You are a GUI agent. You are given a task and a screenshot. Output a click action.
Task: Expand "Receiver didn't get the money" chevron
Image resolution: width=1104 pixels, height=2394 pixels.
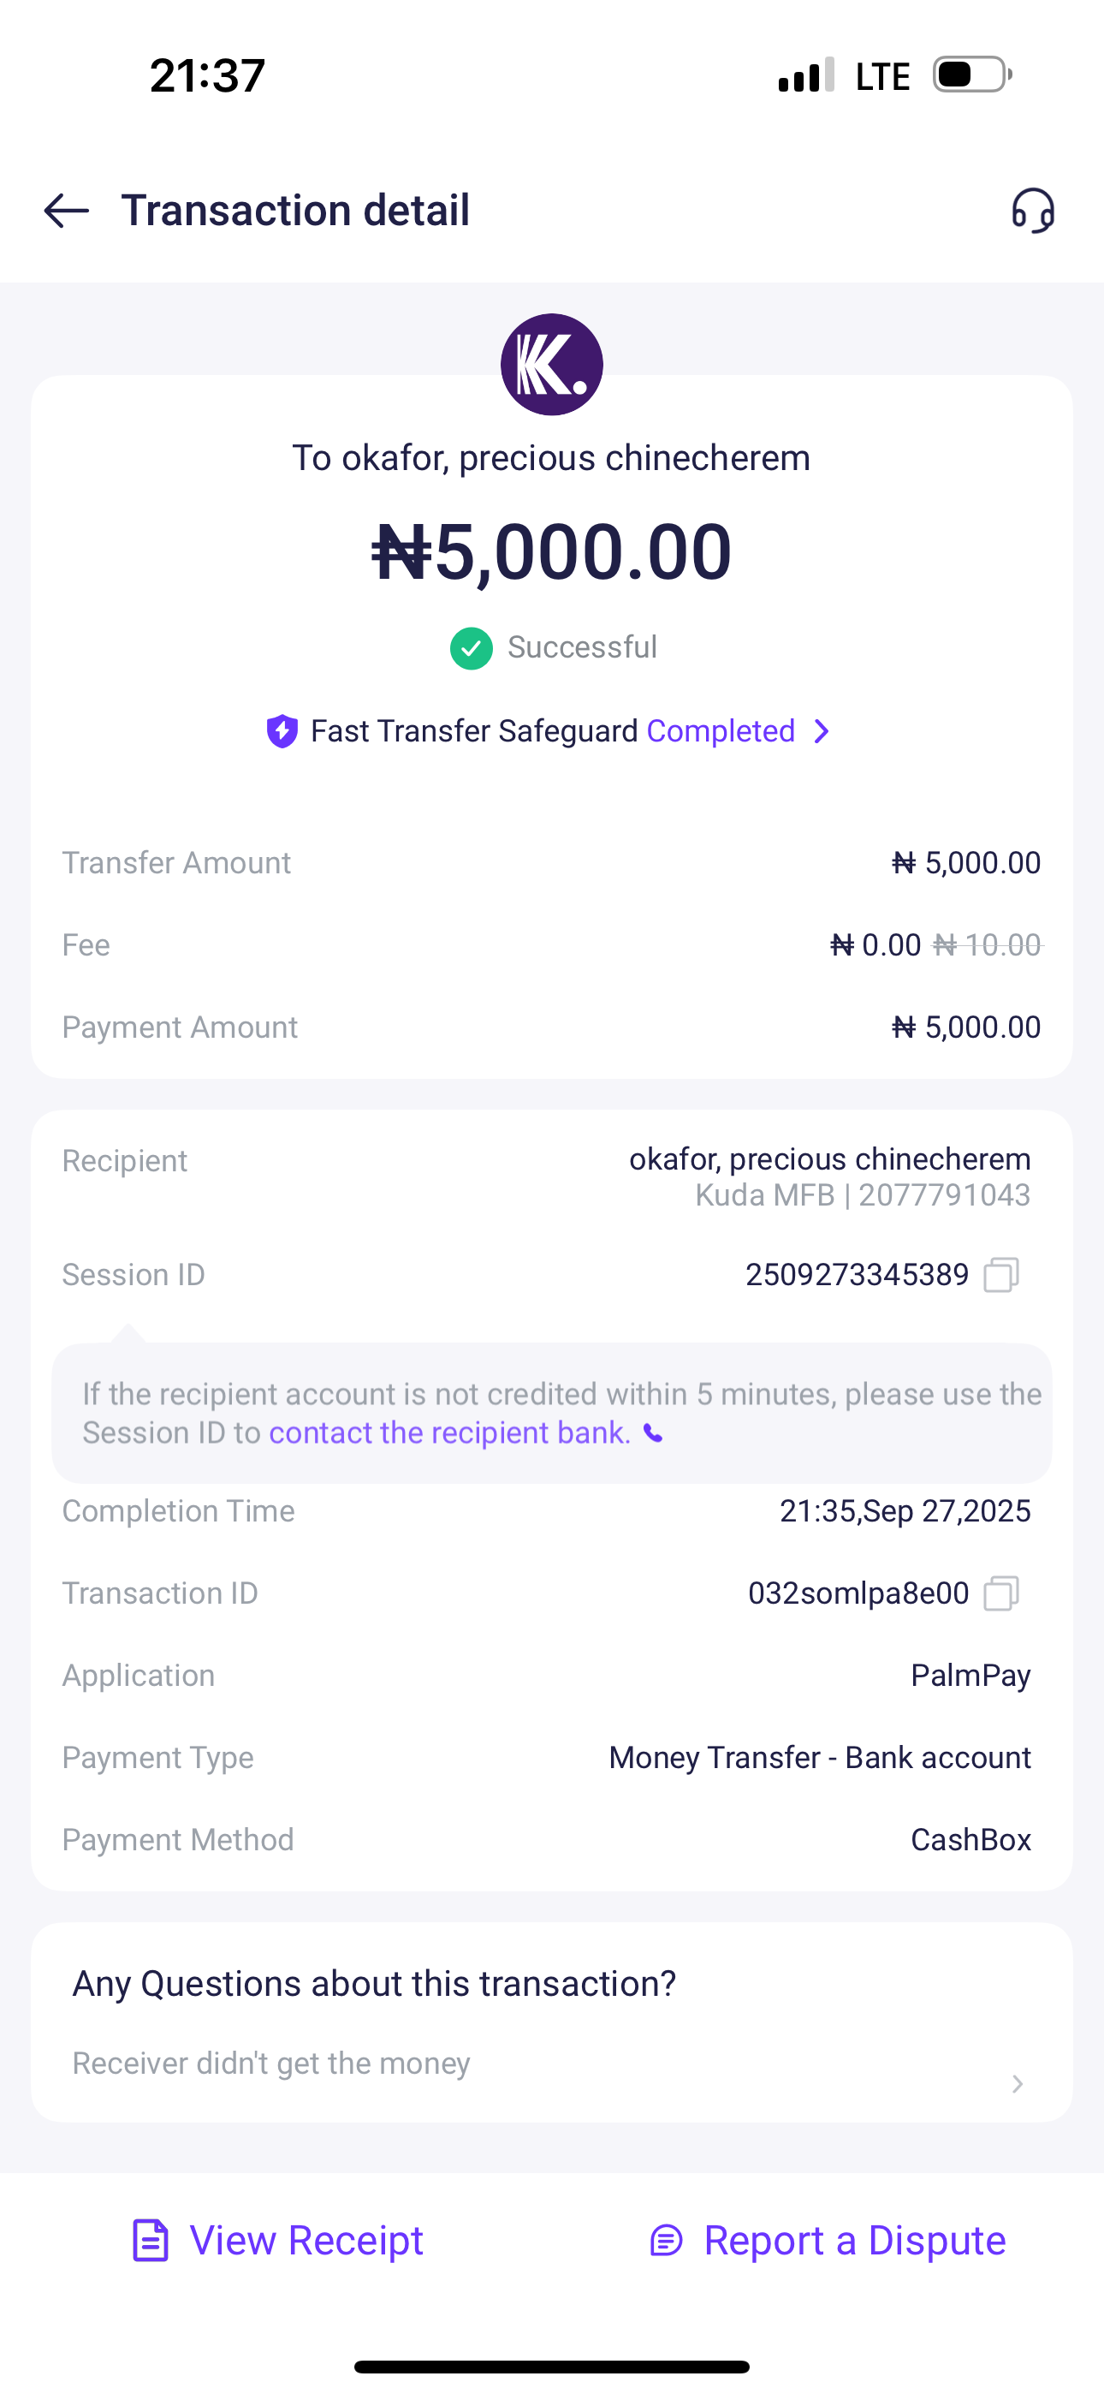pos(1018,2085)
